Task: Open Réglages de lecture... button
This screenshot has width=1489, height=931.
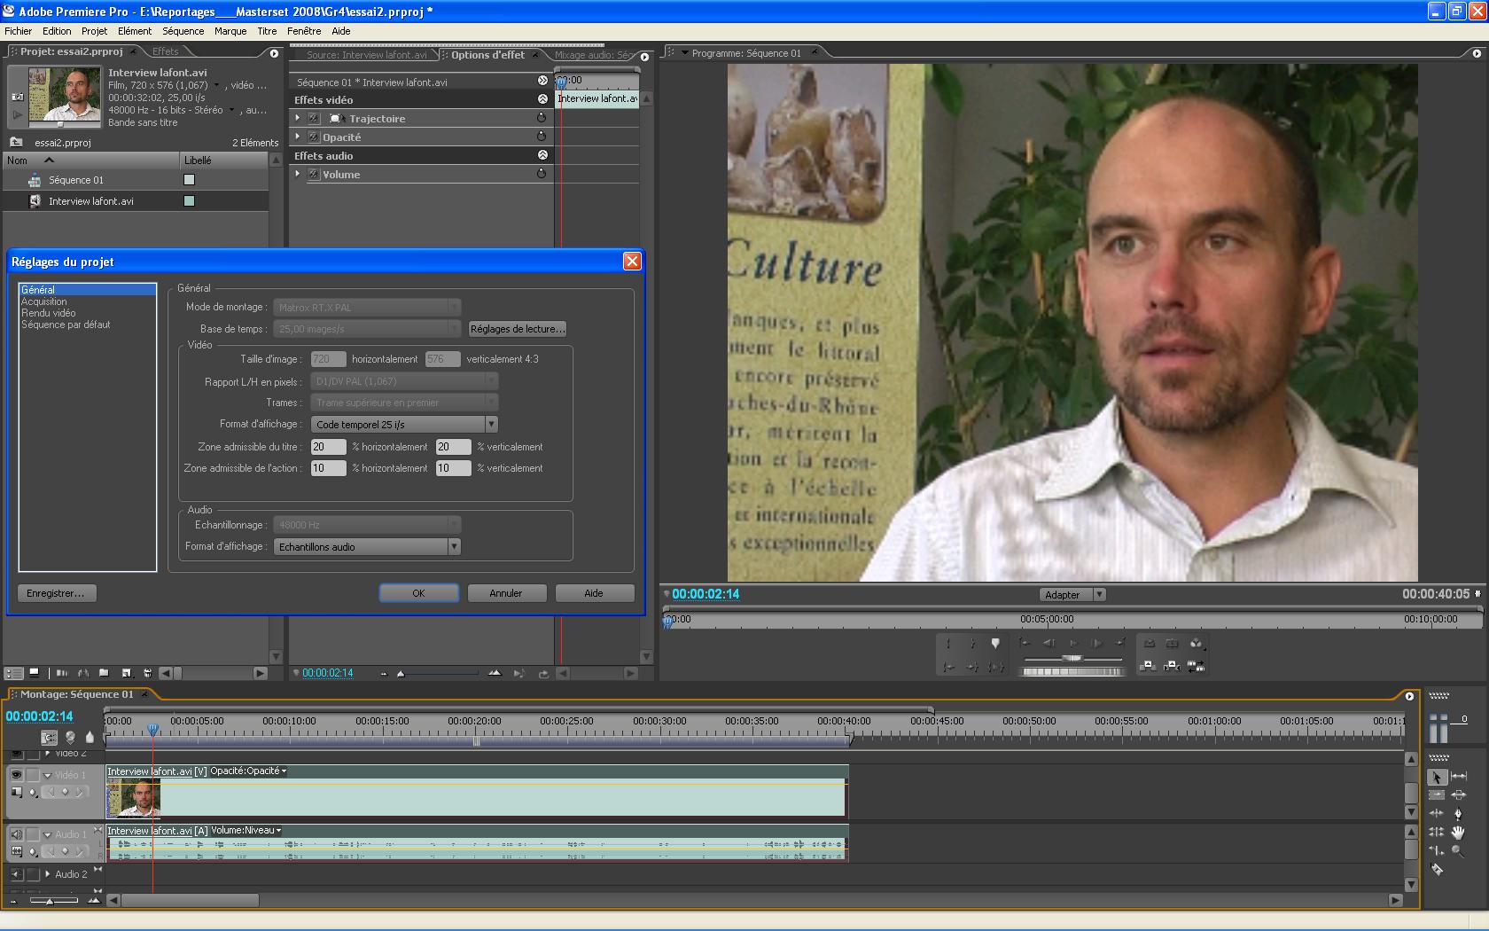Action: (x=517, y=329)
